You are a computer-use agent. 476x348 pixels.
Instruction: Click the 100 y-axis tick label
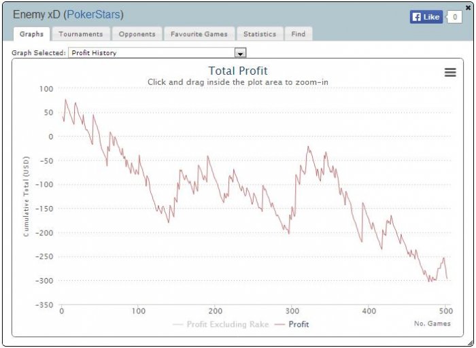46,89
